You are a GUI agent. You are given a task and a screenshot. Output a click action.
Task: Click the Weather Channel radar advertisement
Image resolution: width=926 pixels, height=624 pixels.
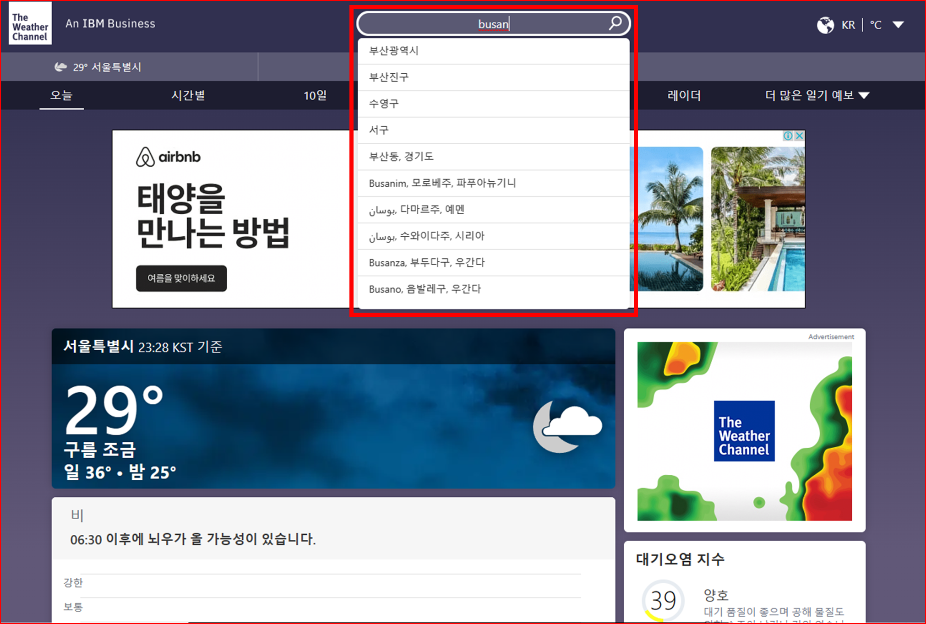pos(744,431)
